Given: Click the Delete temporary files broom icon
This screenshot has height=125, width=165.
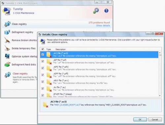Looking at the screenshot, I should pos(7,48).
